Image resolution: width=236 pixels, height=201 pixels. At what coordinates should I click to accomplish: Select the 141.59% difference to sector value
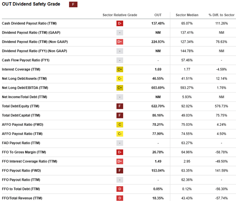pos(221,170)
